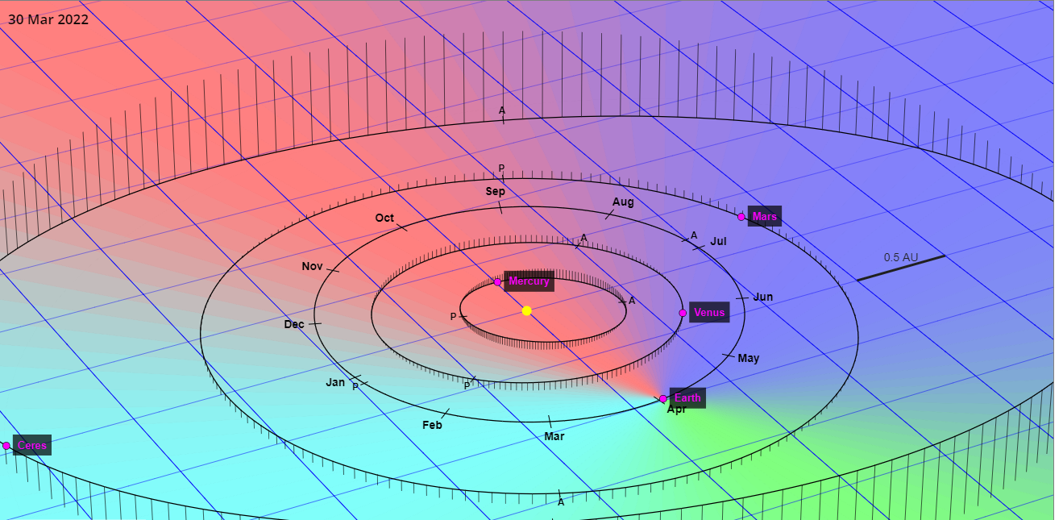The image size is (1063, 520).
Task: Click the P marker on Venus's orbit
Action: (467, 386)
